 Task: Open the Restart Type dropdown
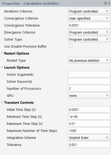(x=89, y=60)
